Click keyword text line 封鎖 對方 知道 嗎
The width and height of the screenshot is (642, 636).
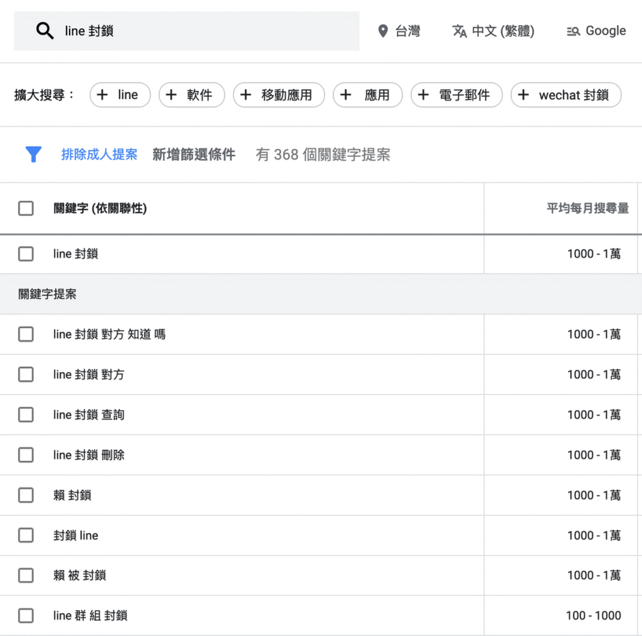109,334
